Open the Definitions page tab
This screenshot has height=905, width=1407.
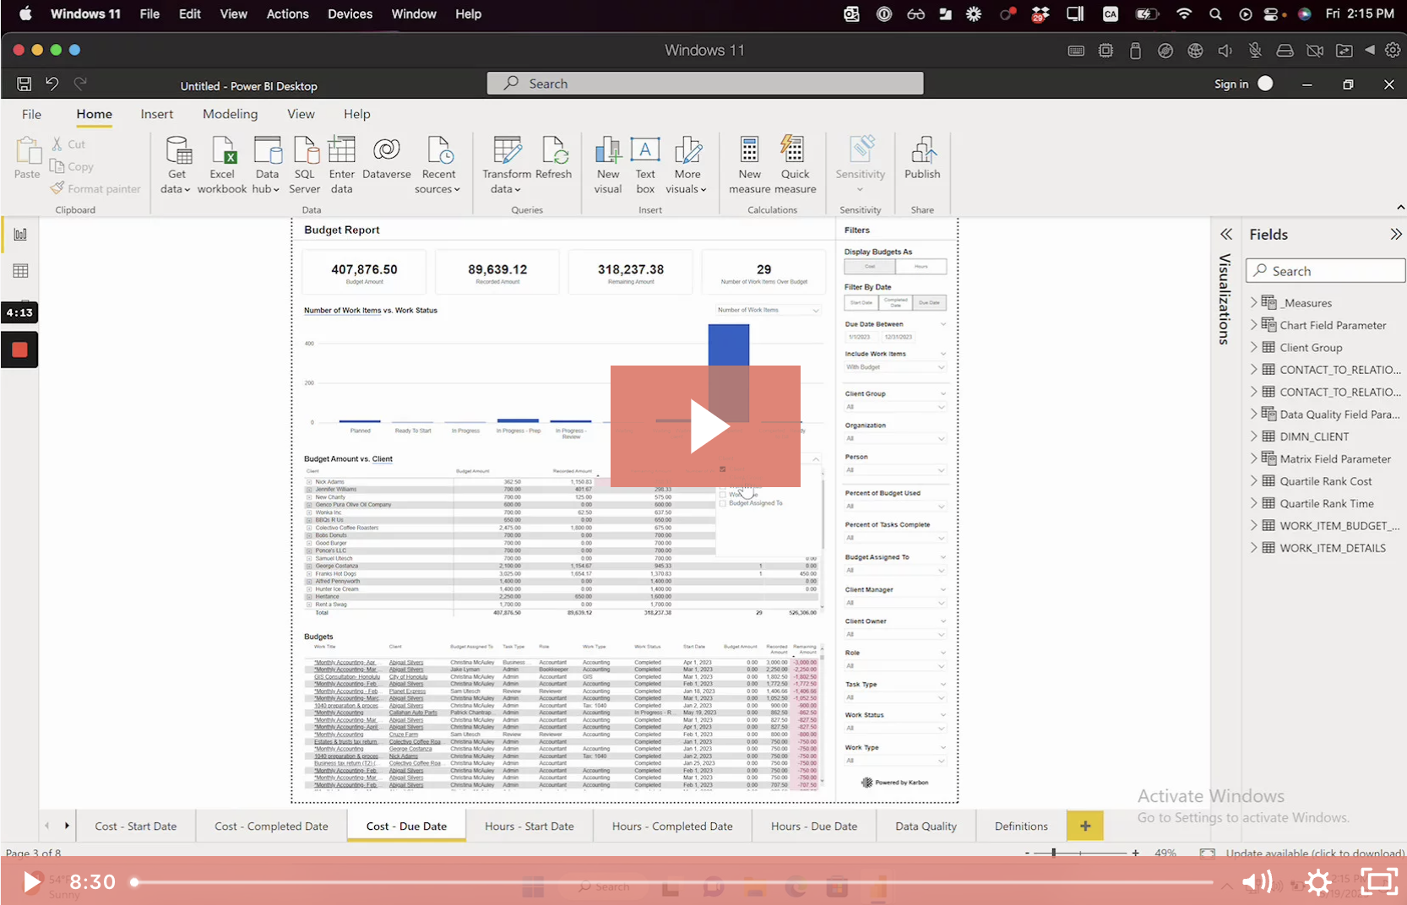[1021, 826]
